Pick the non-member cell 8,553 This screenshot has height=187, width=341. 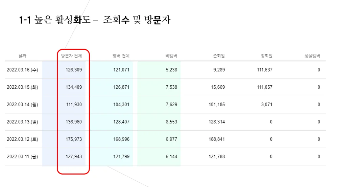171,122
